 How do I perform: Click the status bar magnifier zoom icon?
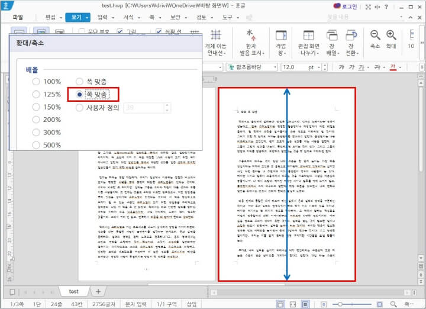click(x=393, y=304)
